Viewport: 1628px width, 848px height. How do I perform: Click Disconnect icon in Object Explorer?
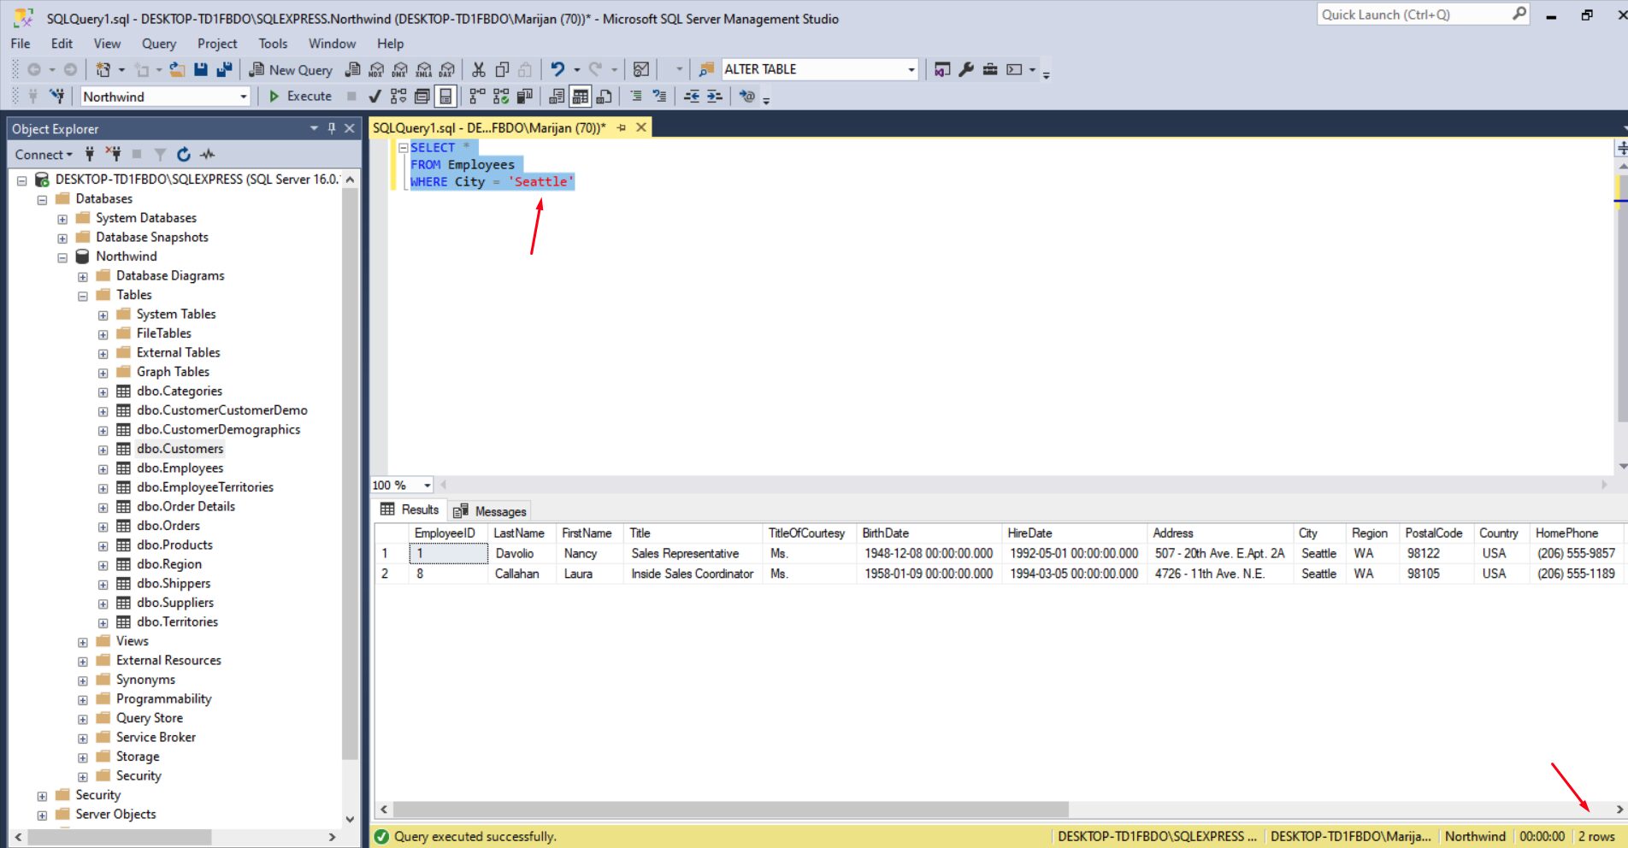coord(113,155)
